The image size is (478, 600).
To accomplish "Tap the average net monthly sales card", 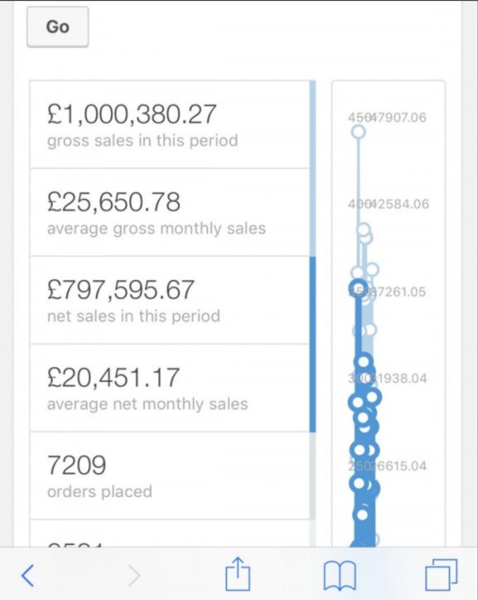I will (x=170, y=388).
